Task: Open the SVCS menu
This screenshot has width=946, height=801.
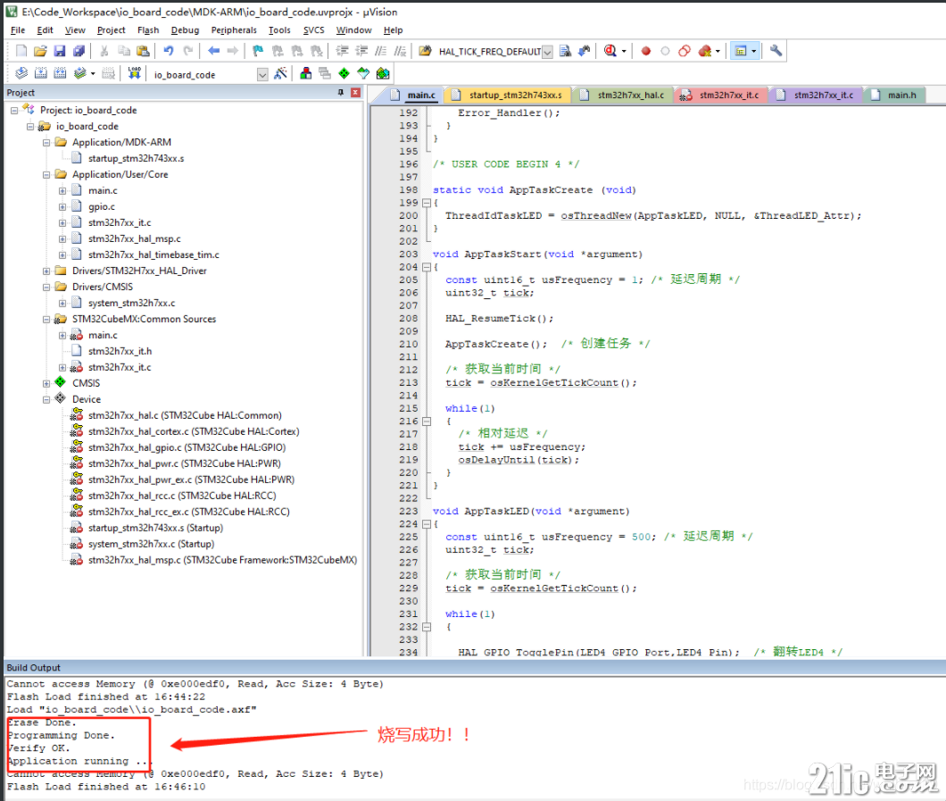Action: pos(314,30)
